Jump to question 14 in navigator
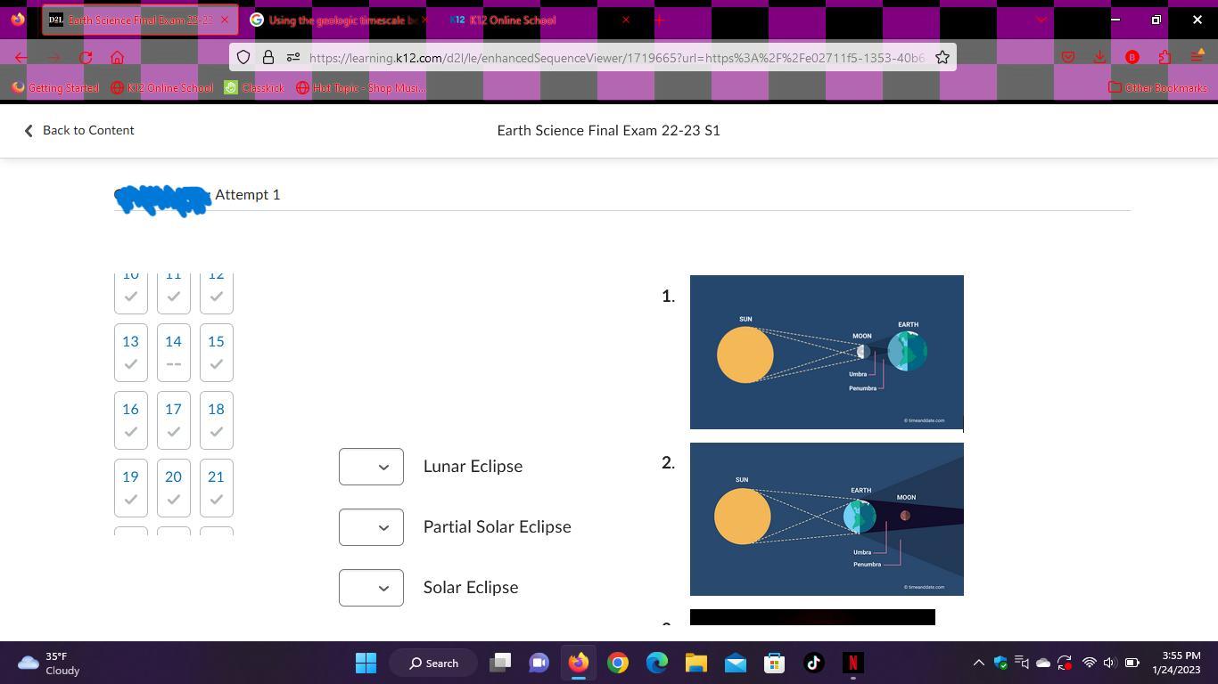The width and height of the screenshot is (1218, 684). [x=173, y=352]
